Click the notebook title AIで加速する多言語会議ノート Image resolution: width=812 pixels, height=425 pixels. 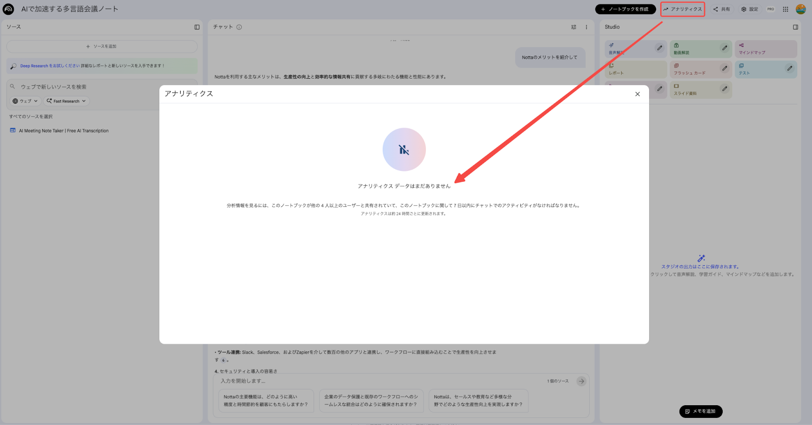pos(70,9)
